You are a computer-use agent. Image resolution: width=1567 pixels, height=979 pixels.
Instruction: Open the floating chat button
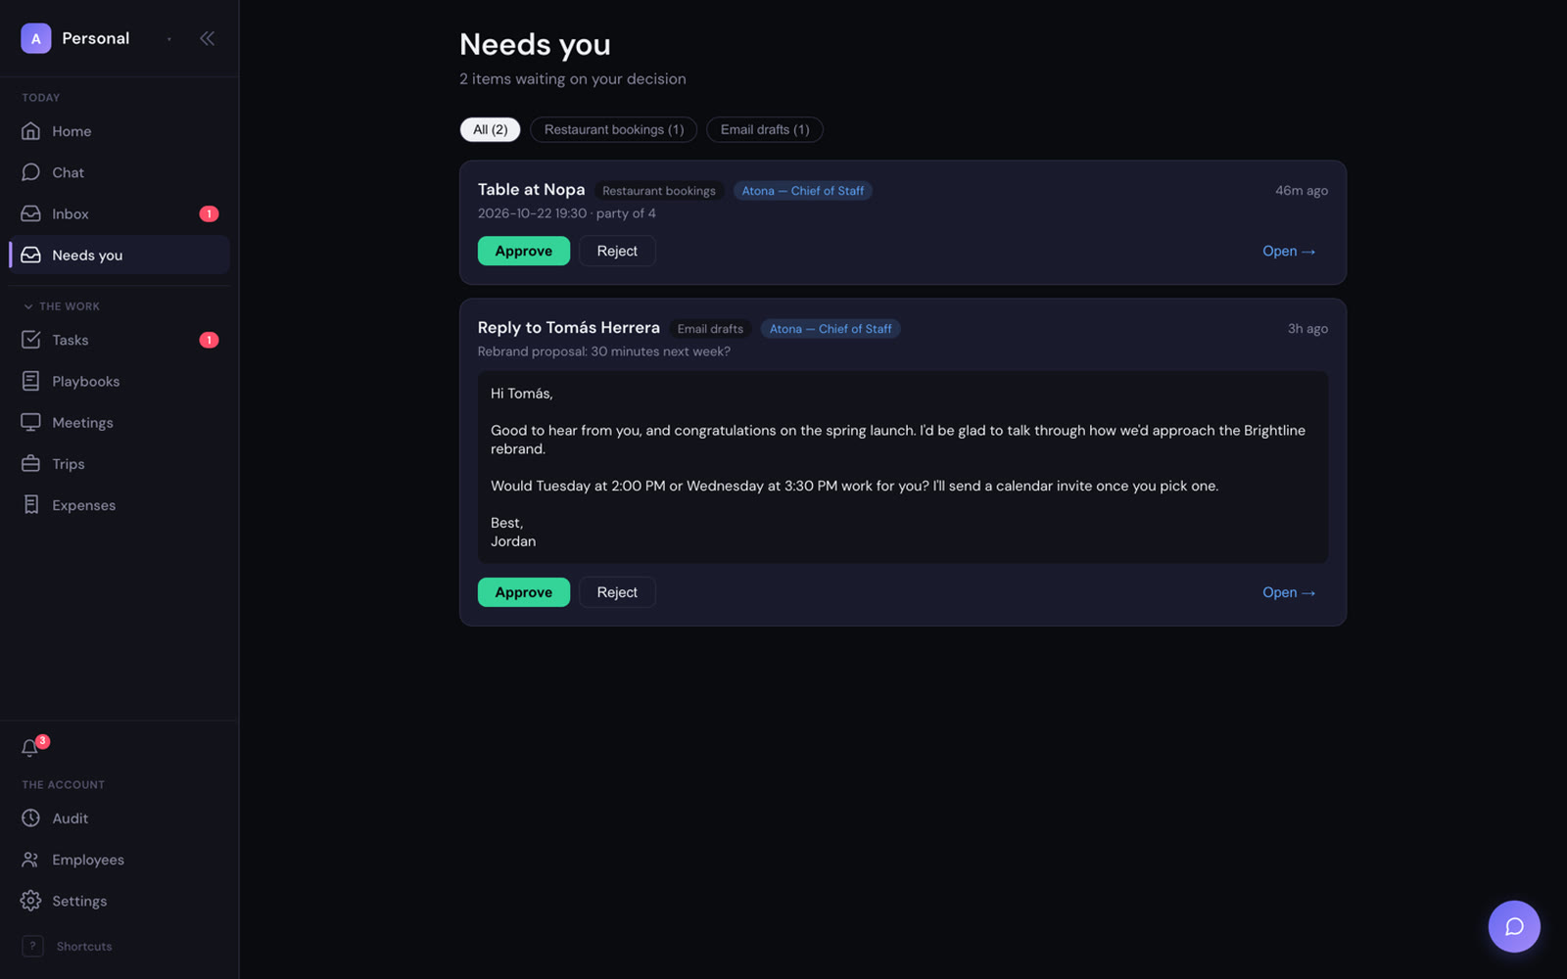1514,926
